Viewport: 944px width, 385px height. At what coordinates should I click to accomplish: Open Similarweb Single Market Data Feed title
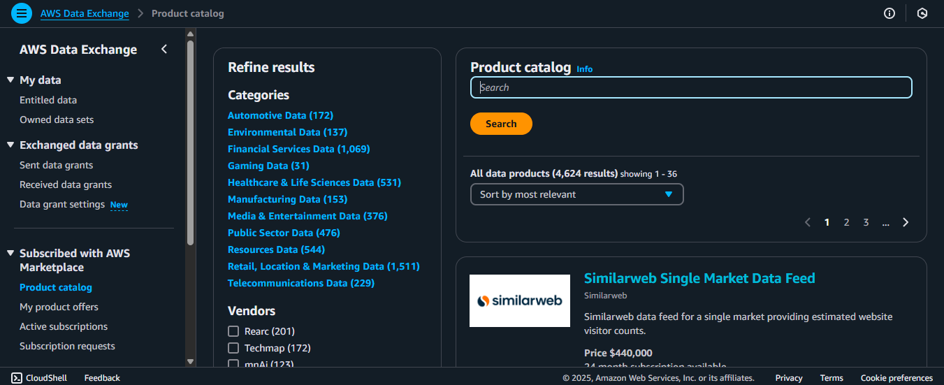tap(699, 278)
